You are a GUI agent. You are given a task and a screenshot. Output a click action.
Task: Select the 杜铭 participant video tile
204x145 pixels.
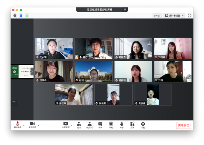pyautogui.click(x=93, y=72)
